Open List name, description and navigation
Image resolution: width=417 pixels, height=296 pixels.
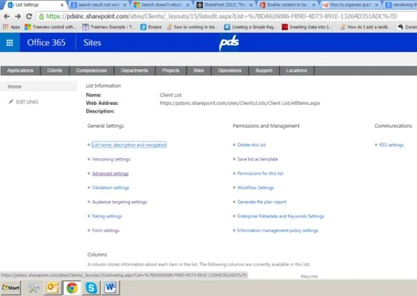[129, 145]
